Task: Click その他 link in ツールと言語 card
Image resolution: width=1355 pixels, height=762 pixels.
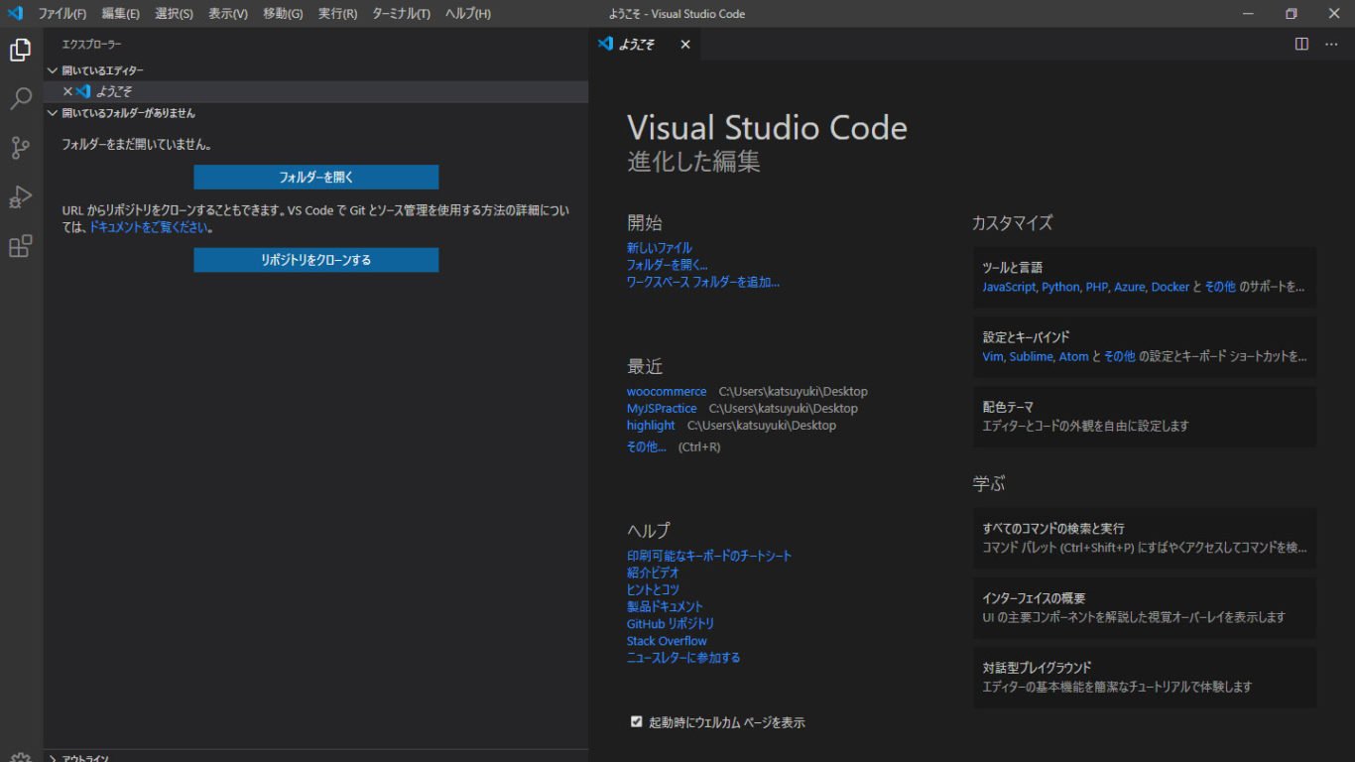Action: pyautogui.click(x=1220, y=287)
